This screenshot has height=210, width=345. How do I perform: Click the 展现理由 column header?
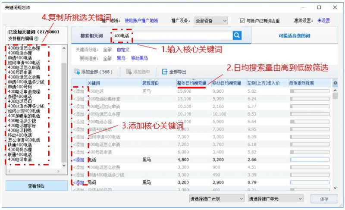pyautogui.click(x=151, y=83)
